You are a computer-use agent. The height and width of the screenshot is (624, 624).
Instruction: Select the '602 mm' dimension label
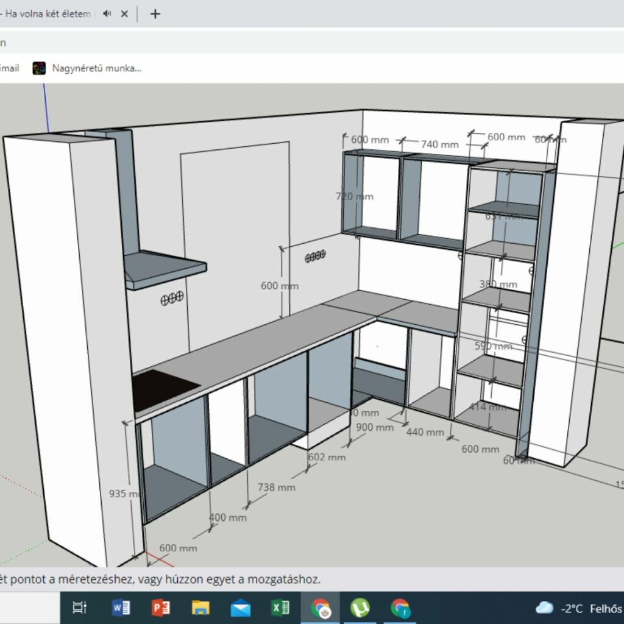[327, 457]
